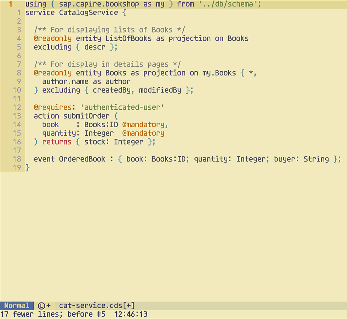Click the 'returns' keyword

point(57,142)
